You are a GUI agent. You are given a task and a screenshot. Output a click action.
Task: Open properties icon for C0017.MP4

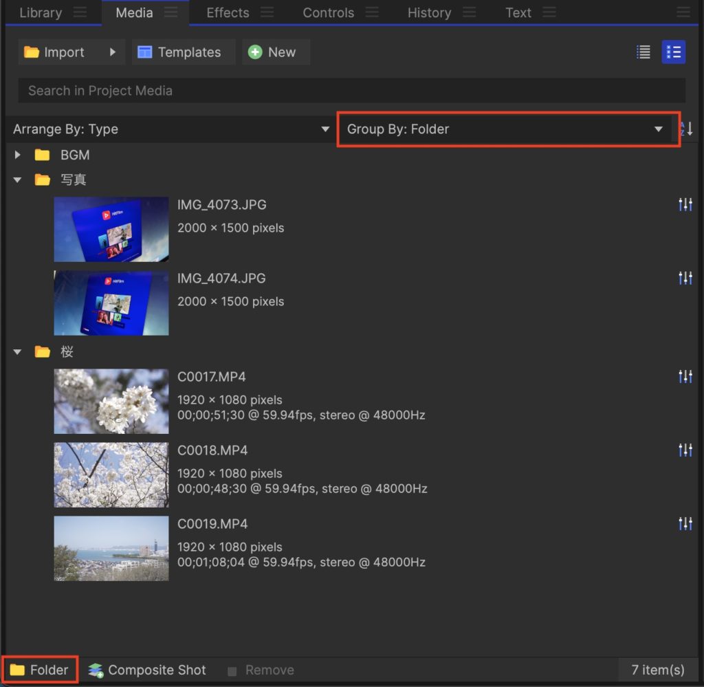(x=685, y=376)
